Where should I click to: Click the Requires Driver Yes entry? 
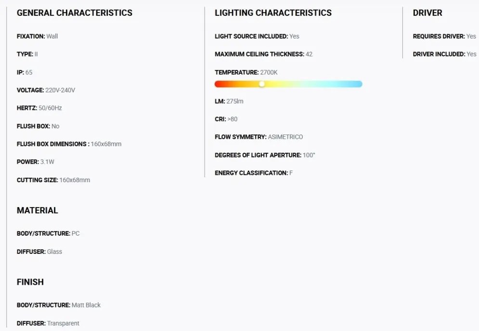444,36
